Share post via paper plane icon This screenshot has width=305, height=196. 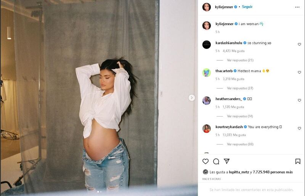(x=226, y=161)
